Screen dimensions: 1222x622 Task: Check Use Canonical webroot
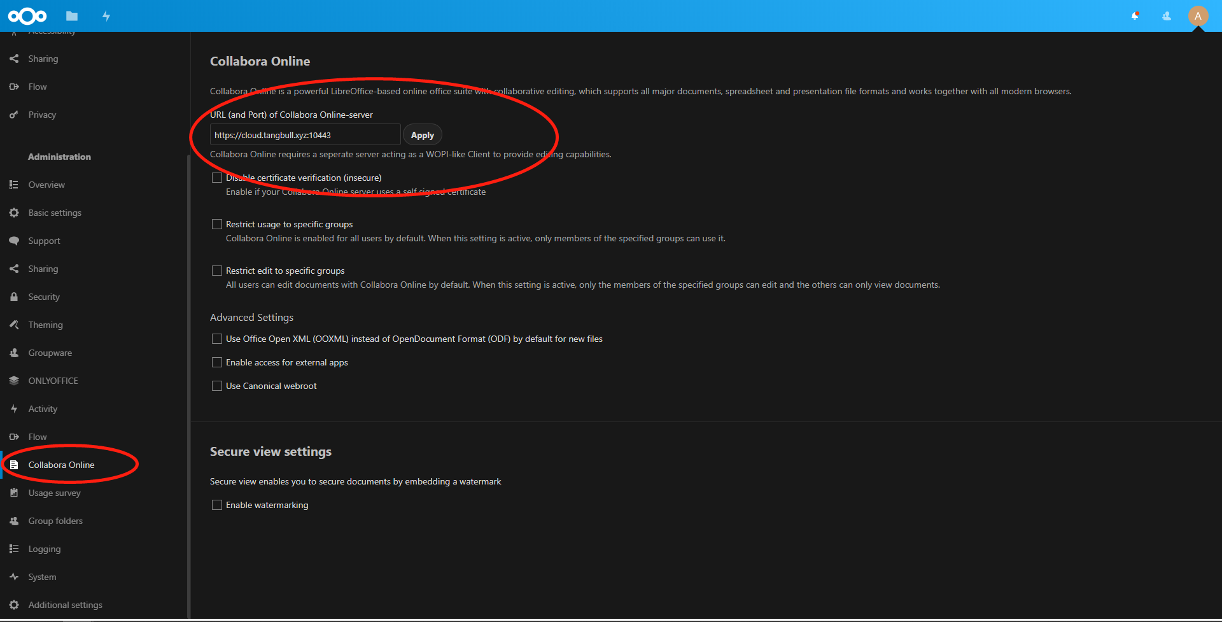point(217,386)
